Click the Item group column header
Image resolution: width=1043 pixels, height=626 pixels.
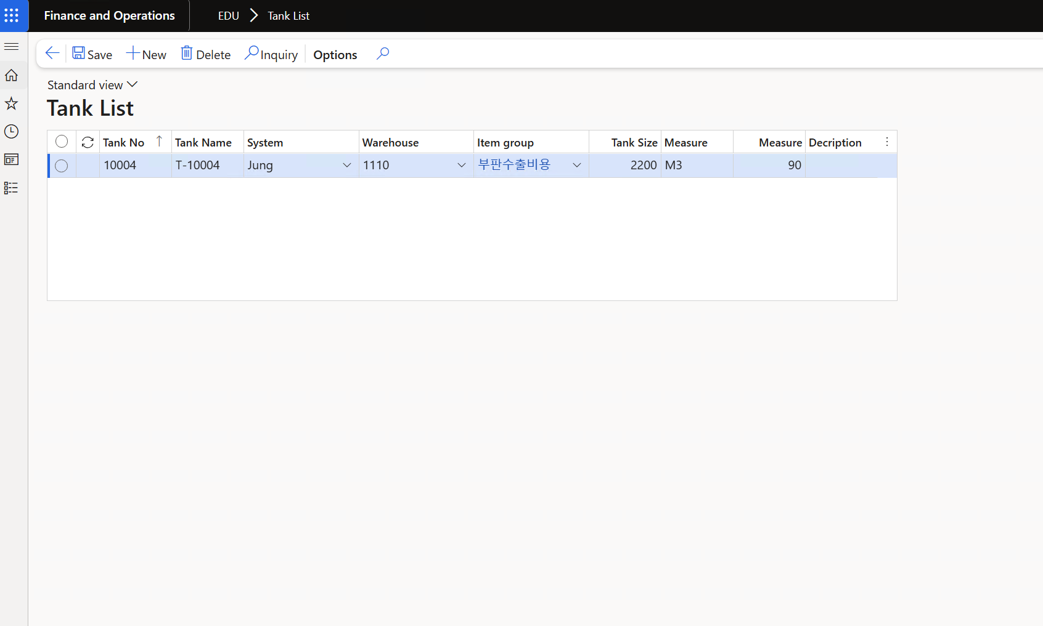pos(505,142)
